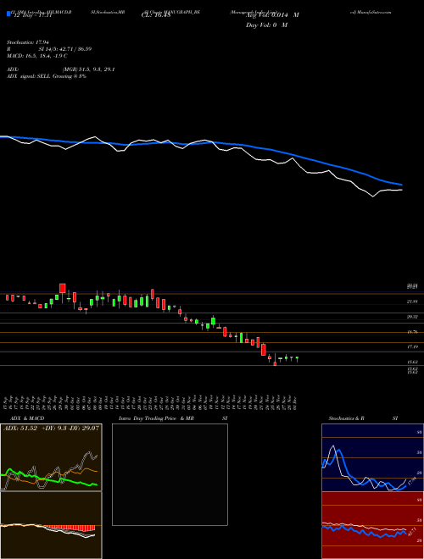Click the 17.19 price axis label

point(413,346)
